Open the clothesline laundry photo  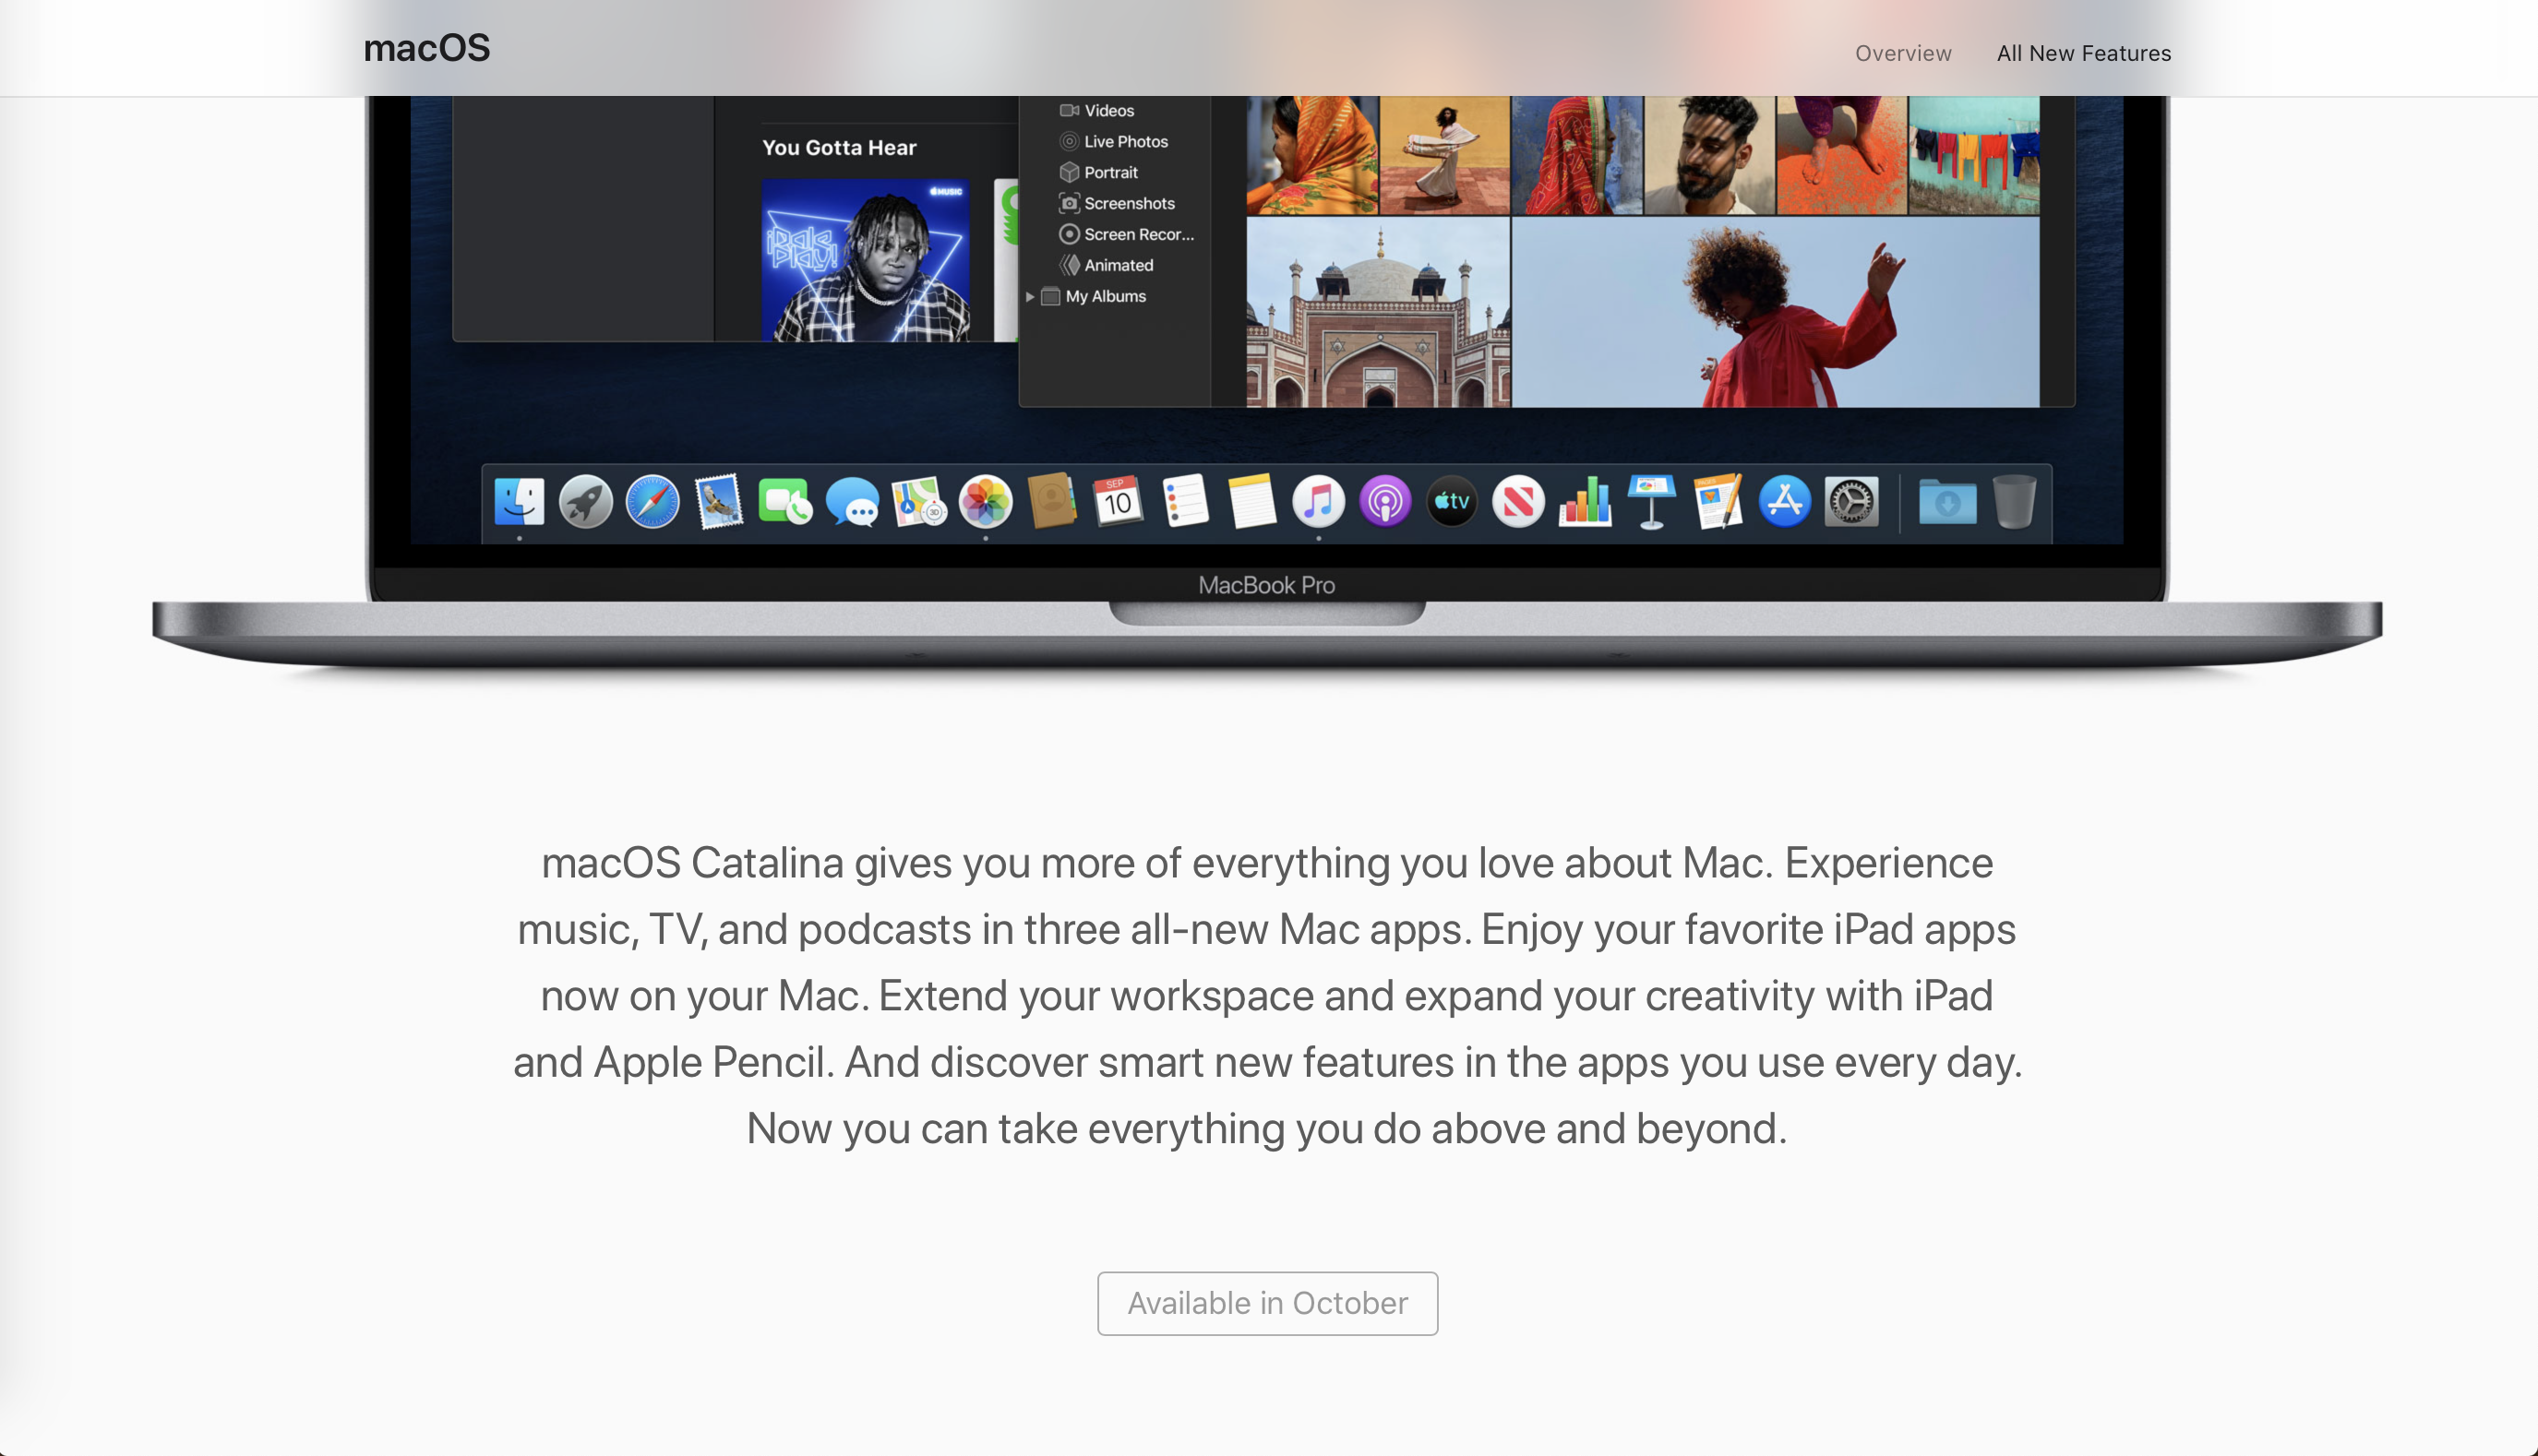click(1973, 155)
